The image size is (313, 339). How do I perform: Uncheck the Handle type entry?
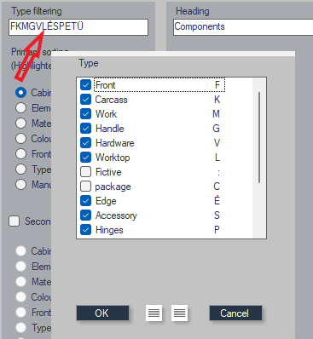coord(85,129)
